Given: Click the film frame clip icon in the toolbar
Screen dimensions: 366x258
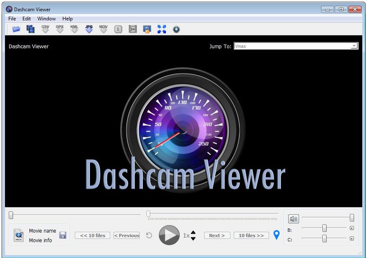Looking at the screenshot, I should click(x=133, y=29).
